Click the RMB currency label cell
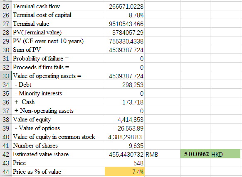Viewport: 242px width, 177px height. pyautogui.click(x=162, y=154)
